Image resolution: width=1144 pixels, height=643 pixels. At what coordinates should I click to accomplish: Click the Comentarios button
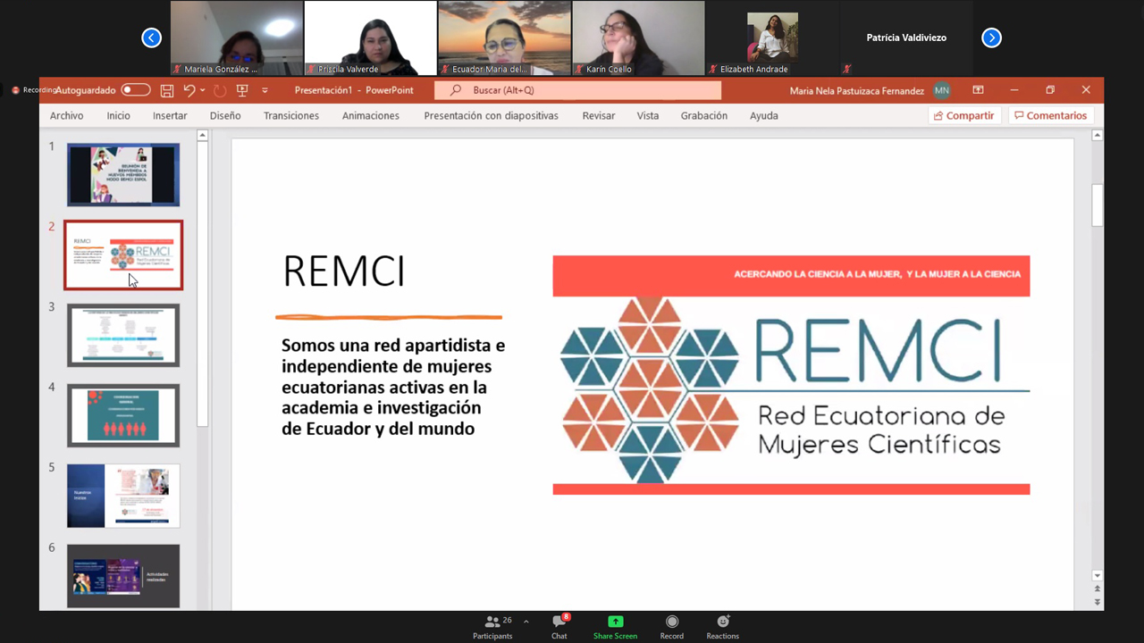1050,115
